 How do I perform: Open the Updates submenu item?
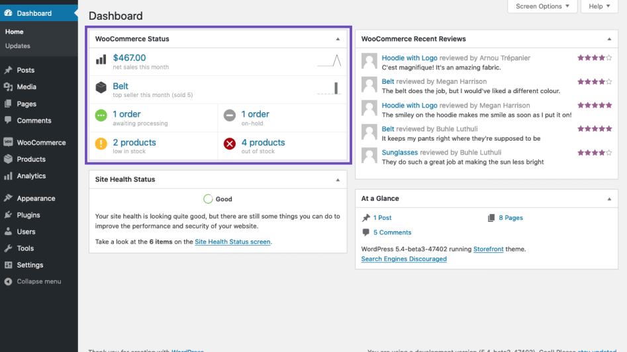click(x=18, y=46)
